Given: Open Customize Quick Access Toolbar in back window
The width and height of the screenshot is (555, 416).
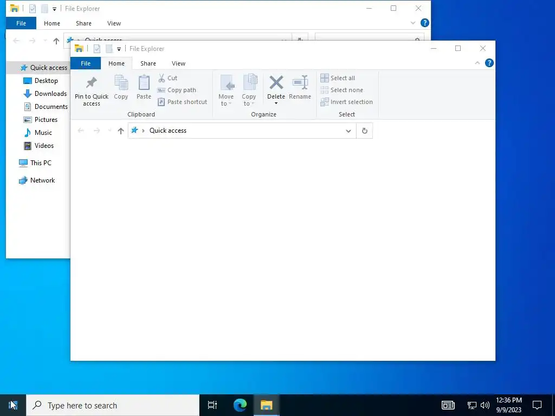Looking at the screenshot, I should 54,9.
